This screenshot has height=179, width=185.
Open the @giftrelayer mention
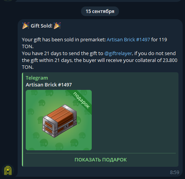click(x=118, y=54)
